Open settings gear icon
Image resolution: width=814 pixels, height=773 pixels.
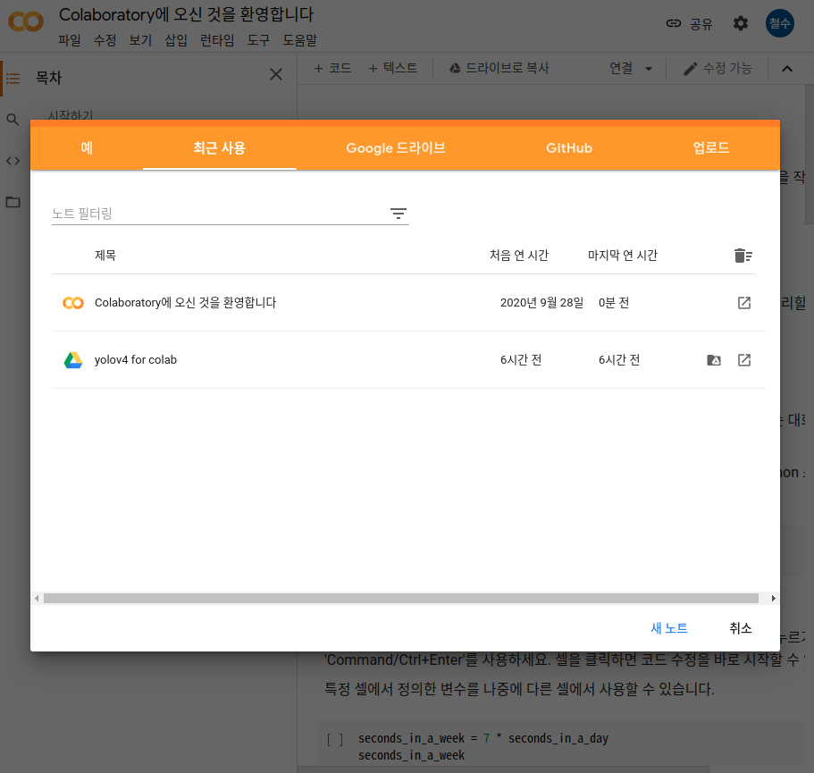point(740,23)
